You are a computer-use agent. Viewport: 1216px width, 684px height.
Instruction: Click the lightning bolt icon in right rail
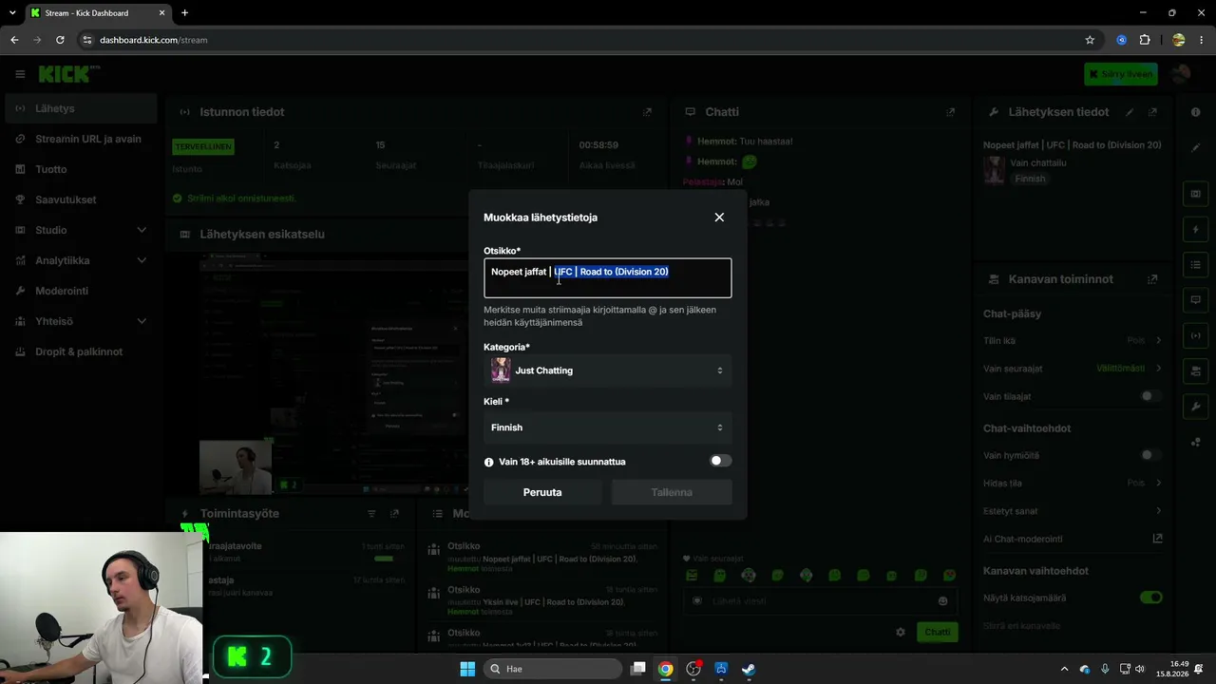pyautogui.click(x=1196, y=230)
